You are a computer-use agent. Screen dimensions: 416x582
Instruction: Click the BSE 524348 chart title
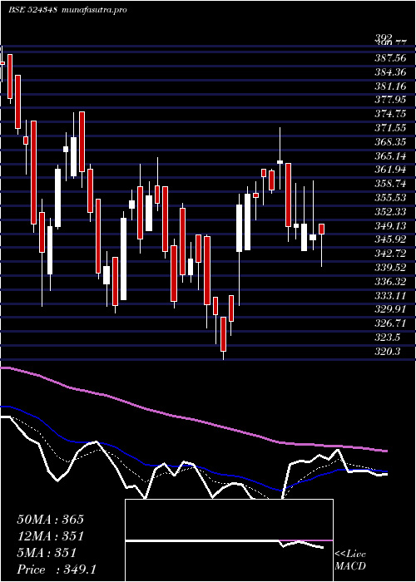click(32, 10)
